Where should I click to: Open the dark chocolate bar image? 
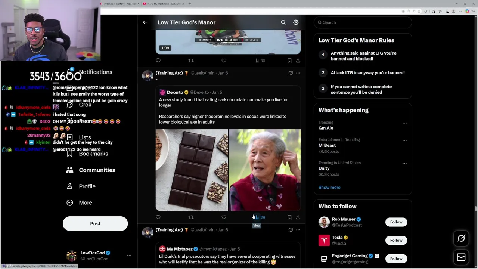192,170
